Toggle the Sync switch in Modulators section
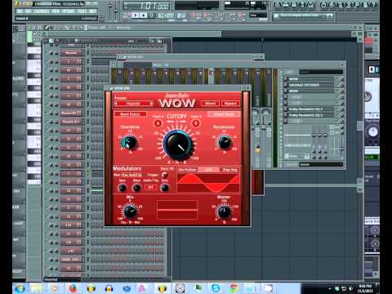392x294 pixels. tap(165, 175)
